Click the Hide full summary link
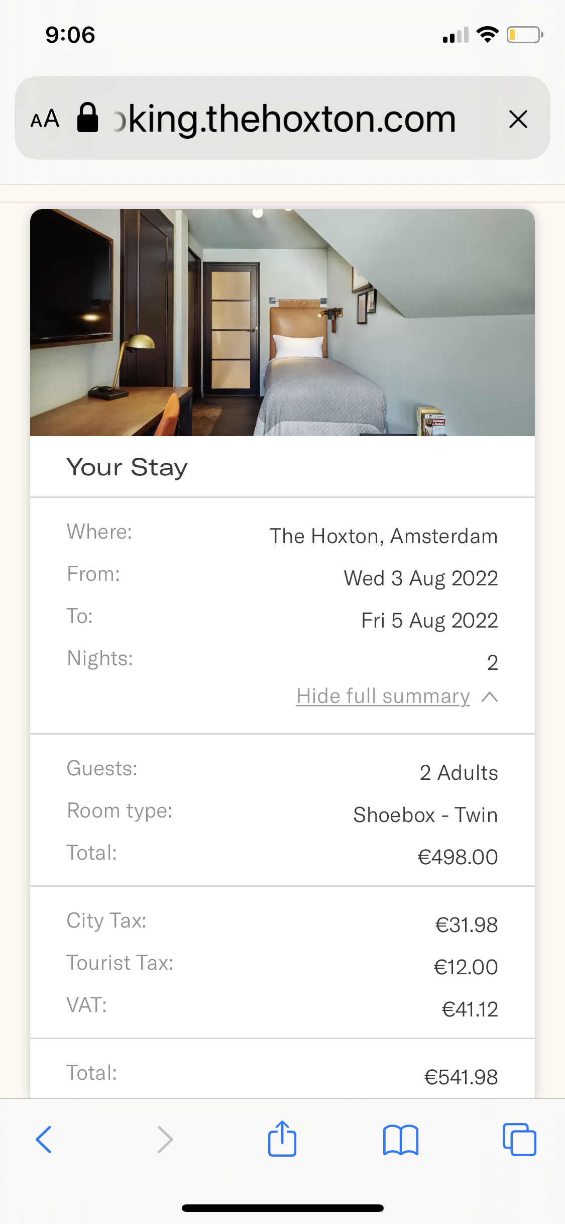 tap(383, 696)
